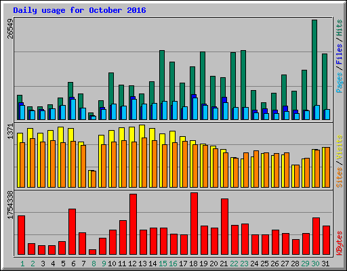Click the cyan Pages bar for day 6
Image resolution: width=347 pixels, height=271 pixels.
pos(73,109)
